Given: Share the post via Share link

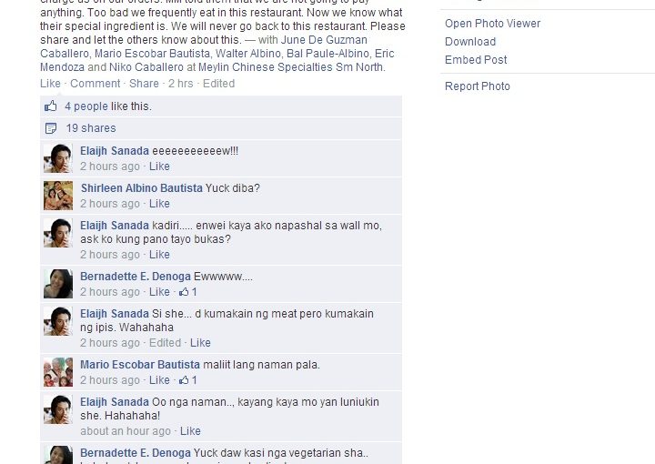Looking at the screenshot, I should point(144,84).
